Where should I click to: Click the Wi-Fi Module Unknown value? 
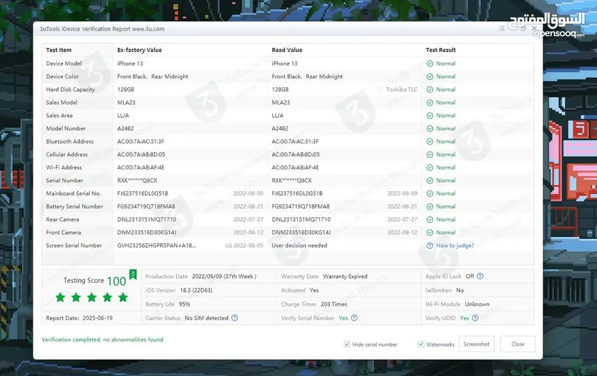477,304
